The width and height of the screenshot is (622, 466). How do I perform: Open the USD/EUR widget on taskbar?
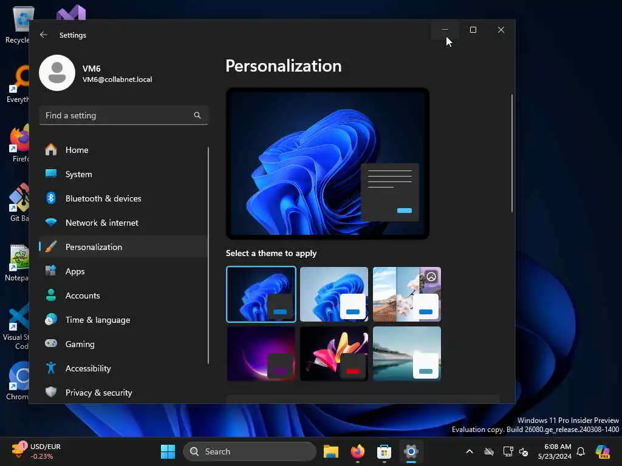[x=36, y=451]
